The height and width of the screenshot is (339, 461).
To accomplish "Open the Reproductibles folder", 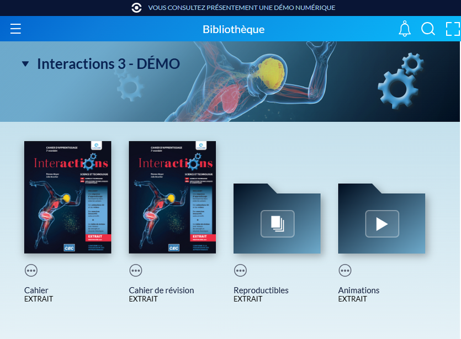I will pyautogui.click(x=277, y=219).
